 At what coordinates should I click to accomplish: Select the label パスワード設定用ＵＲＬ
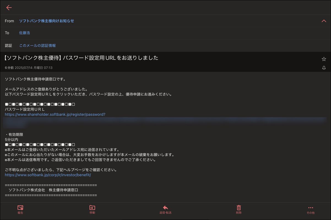(25, 110)
